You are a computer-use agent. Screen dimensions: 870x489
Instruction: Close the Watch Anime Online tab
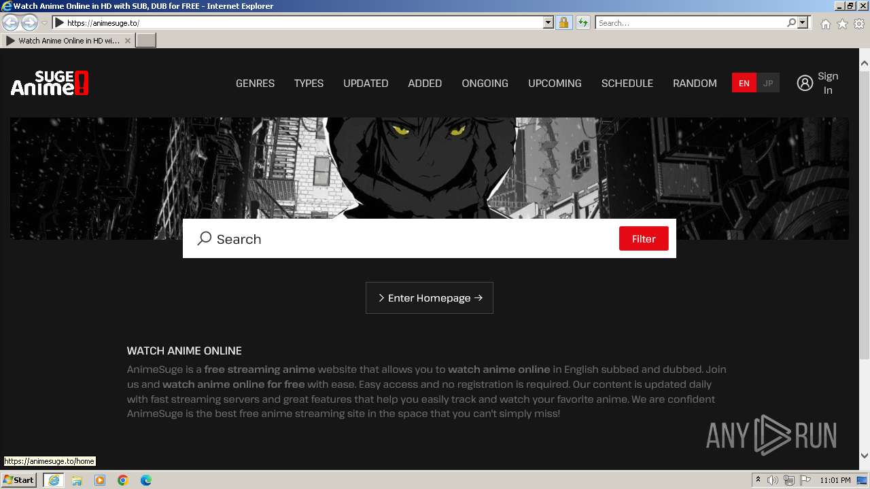(x=127, y=41)
